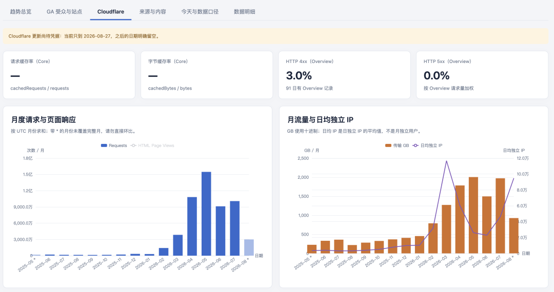Click the 月流量与日均独立 IP chart title
The height and width of the screenshot is (292, 554).
point(321,120)
